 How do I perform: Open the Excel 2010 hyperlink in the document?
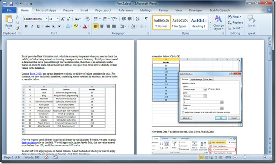point(36,74)
